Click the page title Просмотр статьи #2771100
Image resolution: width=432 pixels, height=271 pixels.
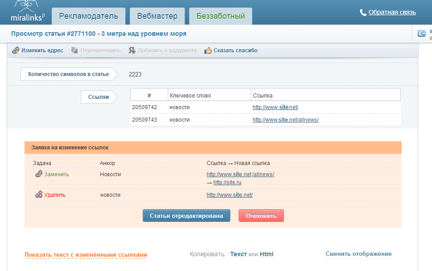(x=99, y=34)
